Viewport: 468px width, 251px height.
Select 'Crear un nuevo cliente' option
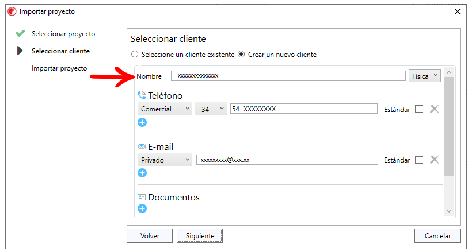[x=241, y=55]
